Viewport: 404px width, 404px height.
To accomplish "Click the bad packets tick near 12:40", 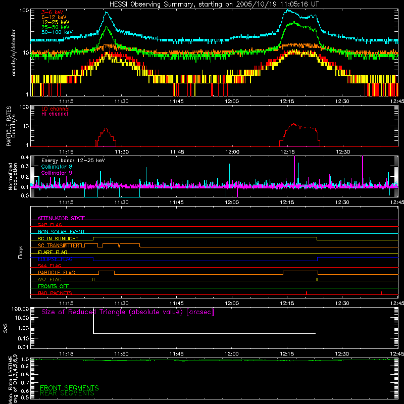I will click(x=381, y=293).
